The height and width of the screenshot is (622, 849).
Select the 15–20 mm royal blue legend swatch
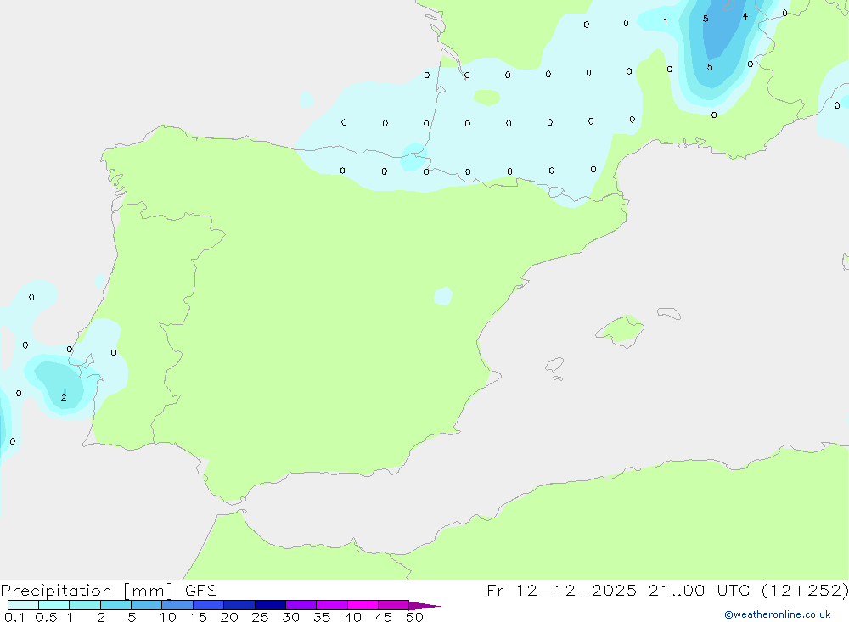[209, 605]
